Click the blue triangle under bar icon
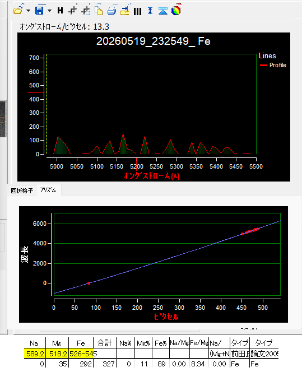The height and width of the screenshot is (372, 302). pos(163,11)
